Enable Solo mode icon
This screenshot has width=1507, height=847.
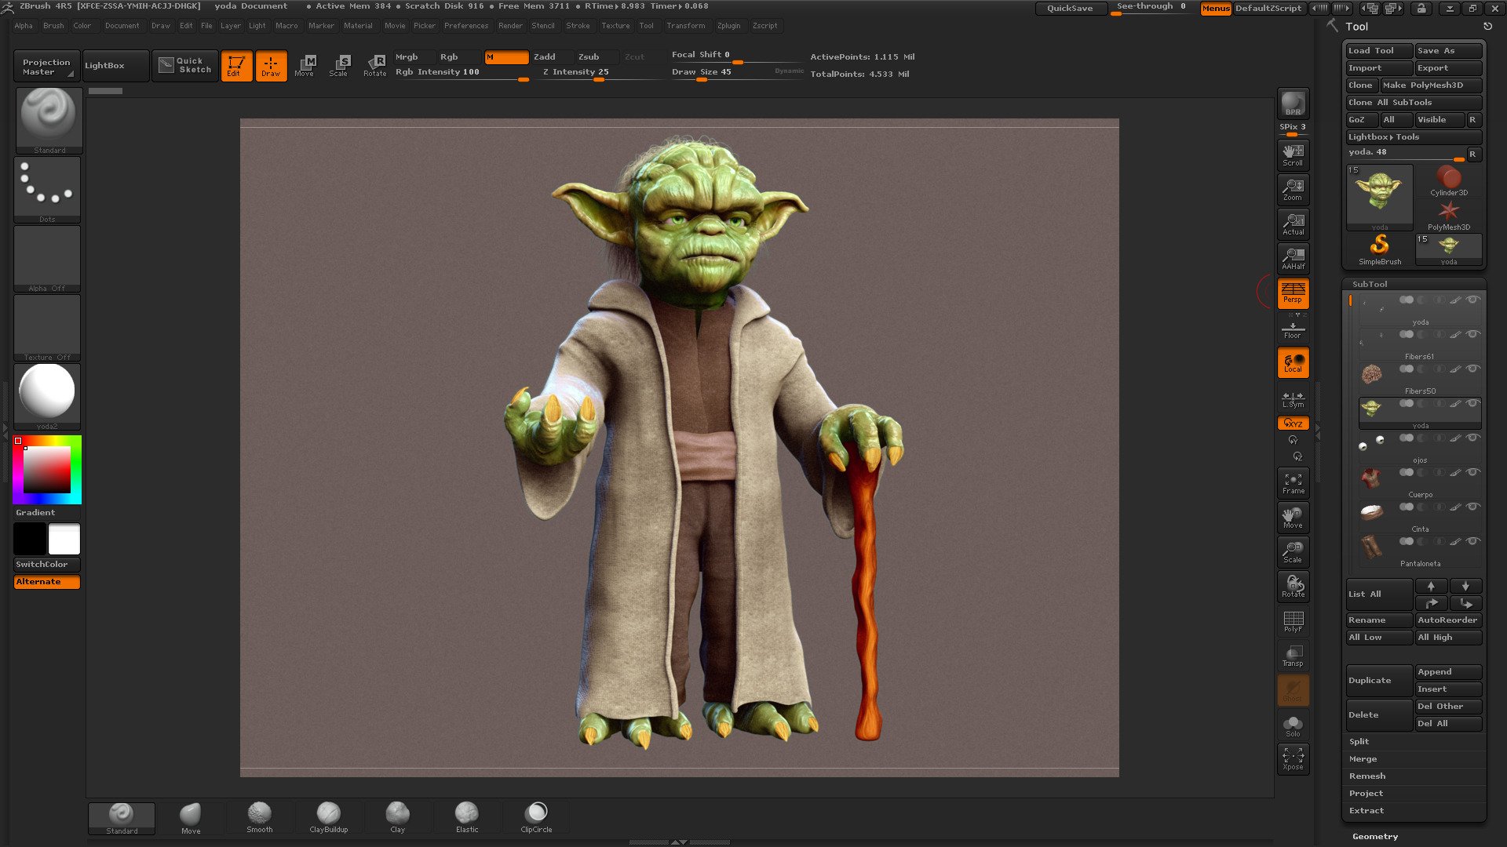tap(1293, 725)
